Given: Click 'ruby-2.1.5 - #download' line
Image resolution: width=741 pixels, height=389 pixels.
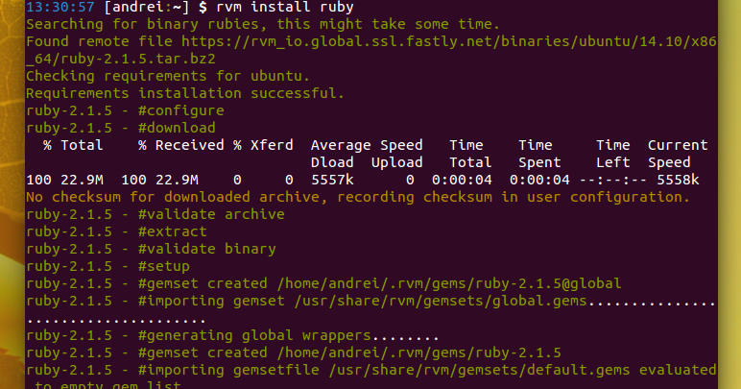Looking at the screenshot, I should click(x=121, y=128).
